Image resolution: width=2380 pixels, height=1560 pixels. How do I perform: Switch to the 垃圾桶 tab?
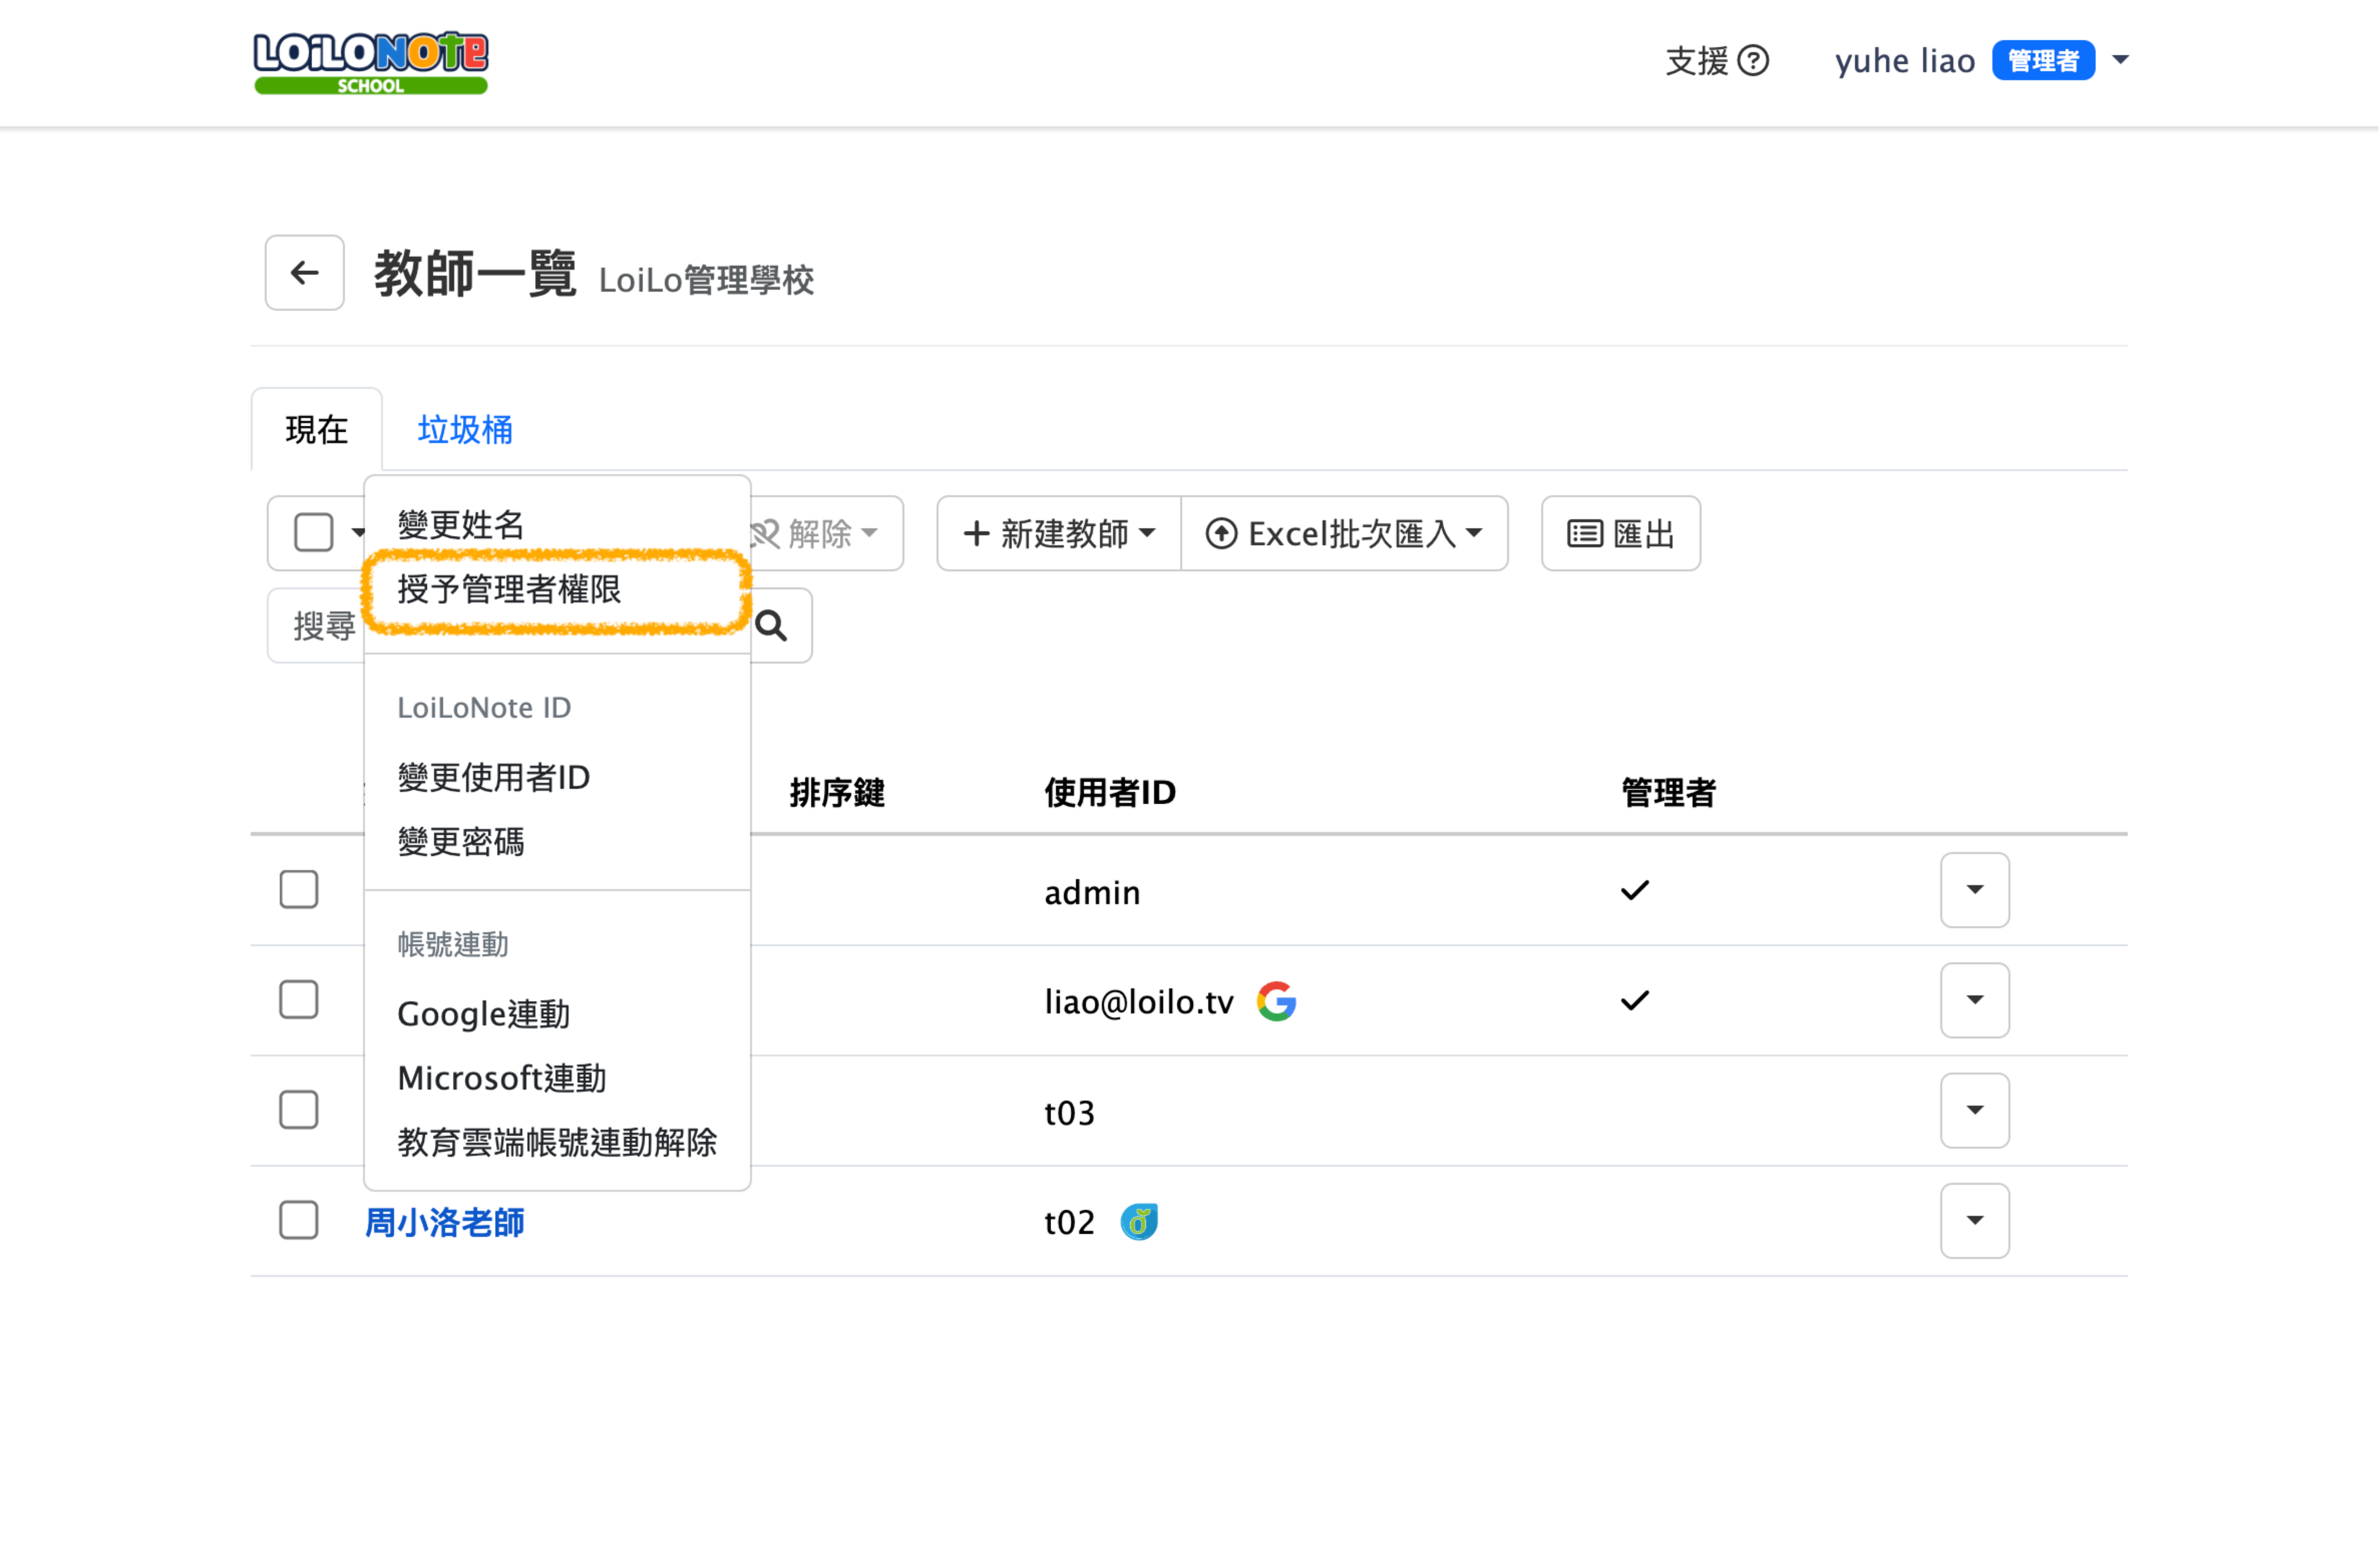tap(465, 430)
